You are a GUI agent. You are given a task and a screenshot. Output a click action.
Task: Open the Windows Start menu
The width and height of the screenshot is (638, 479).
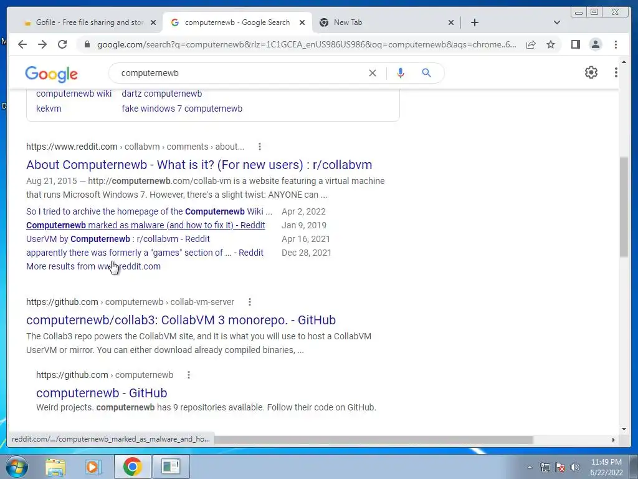pos(16,467)
